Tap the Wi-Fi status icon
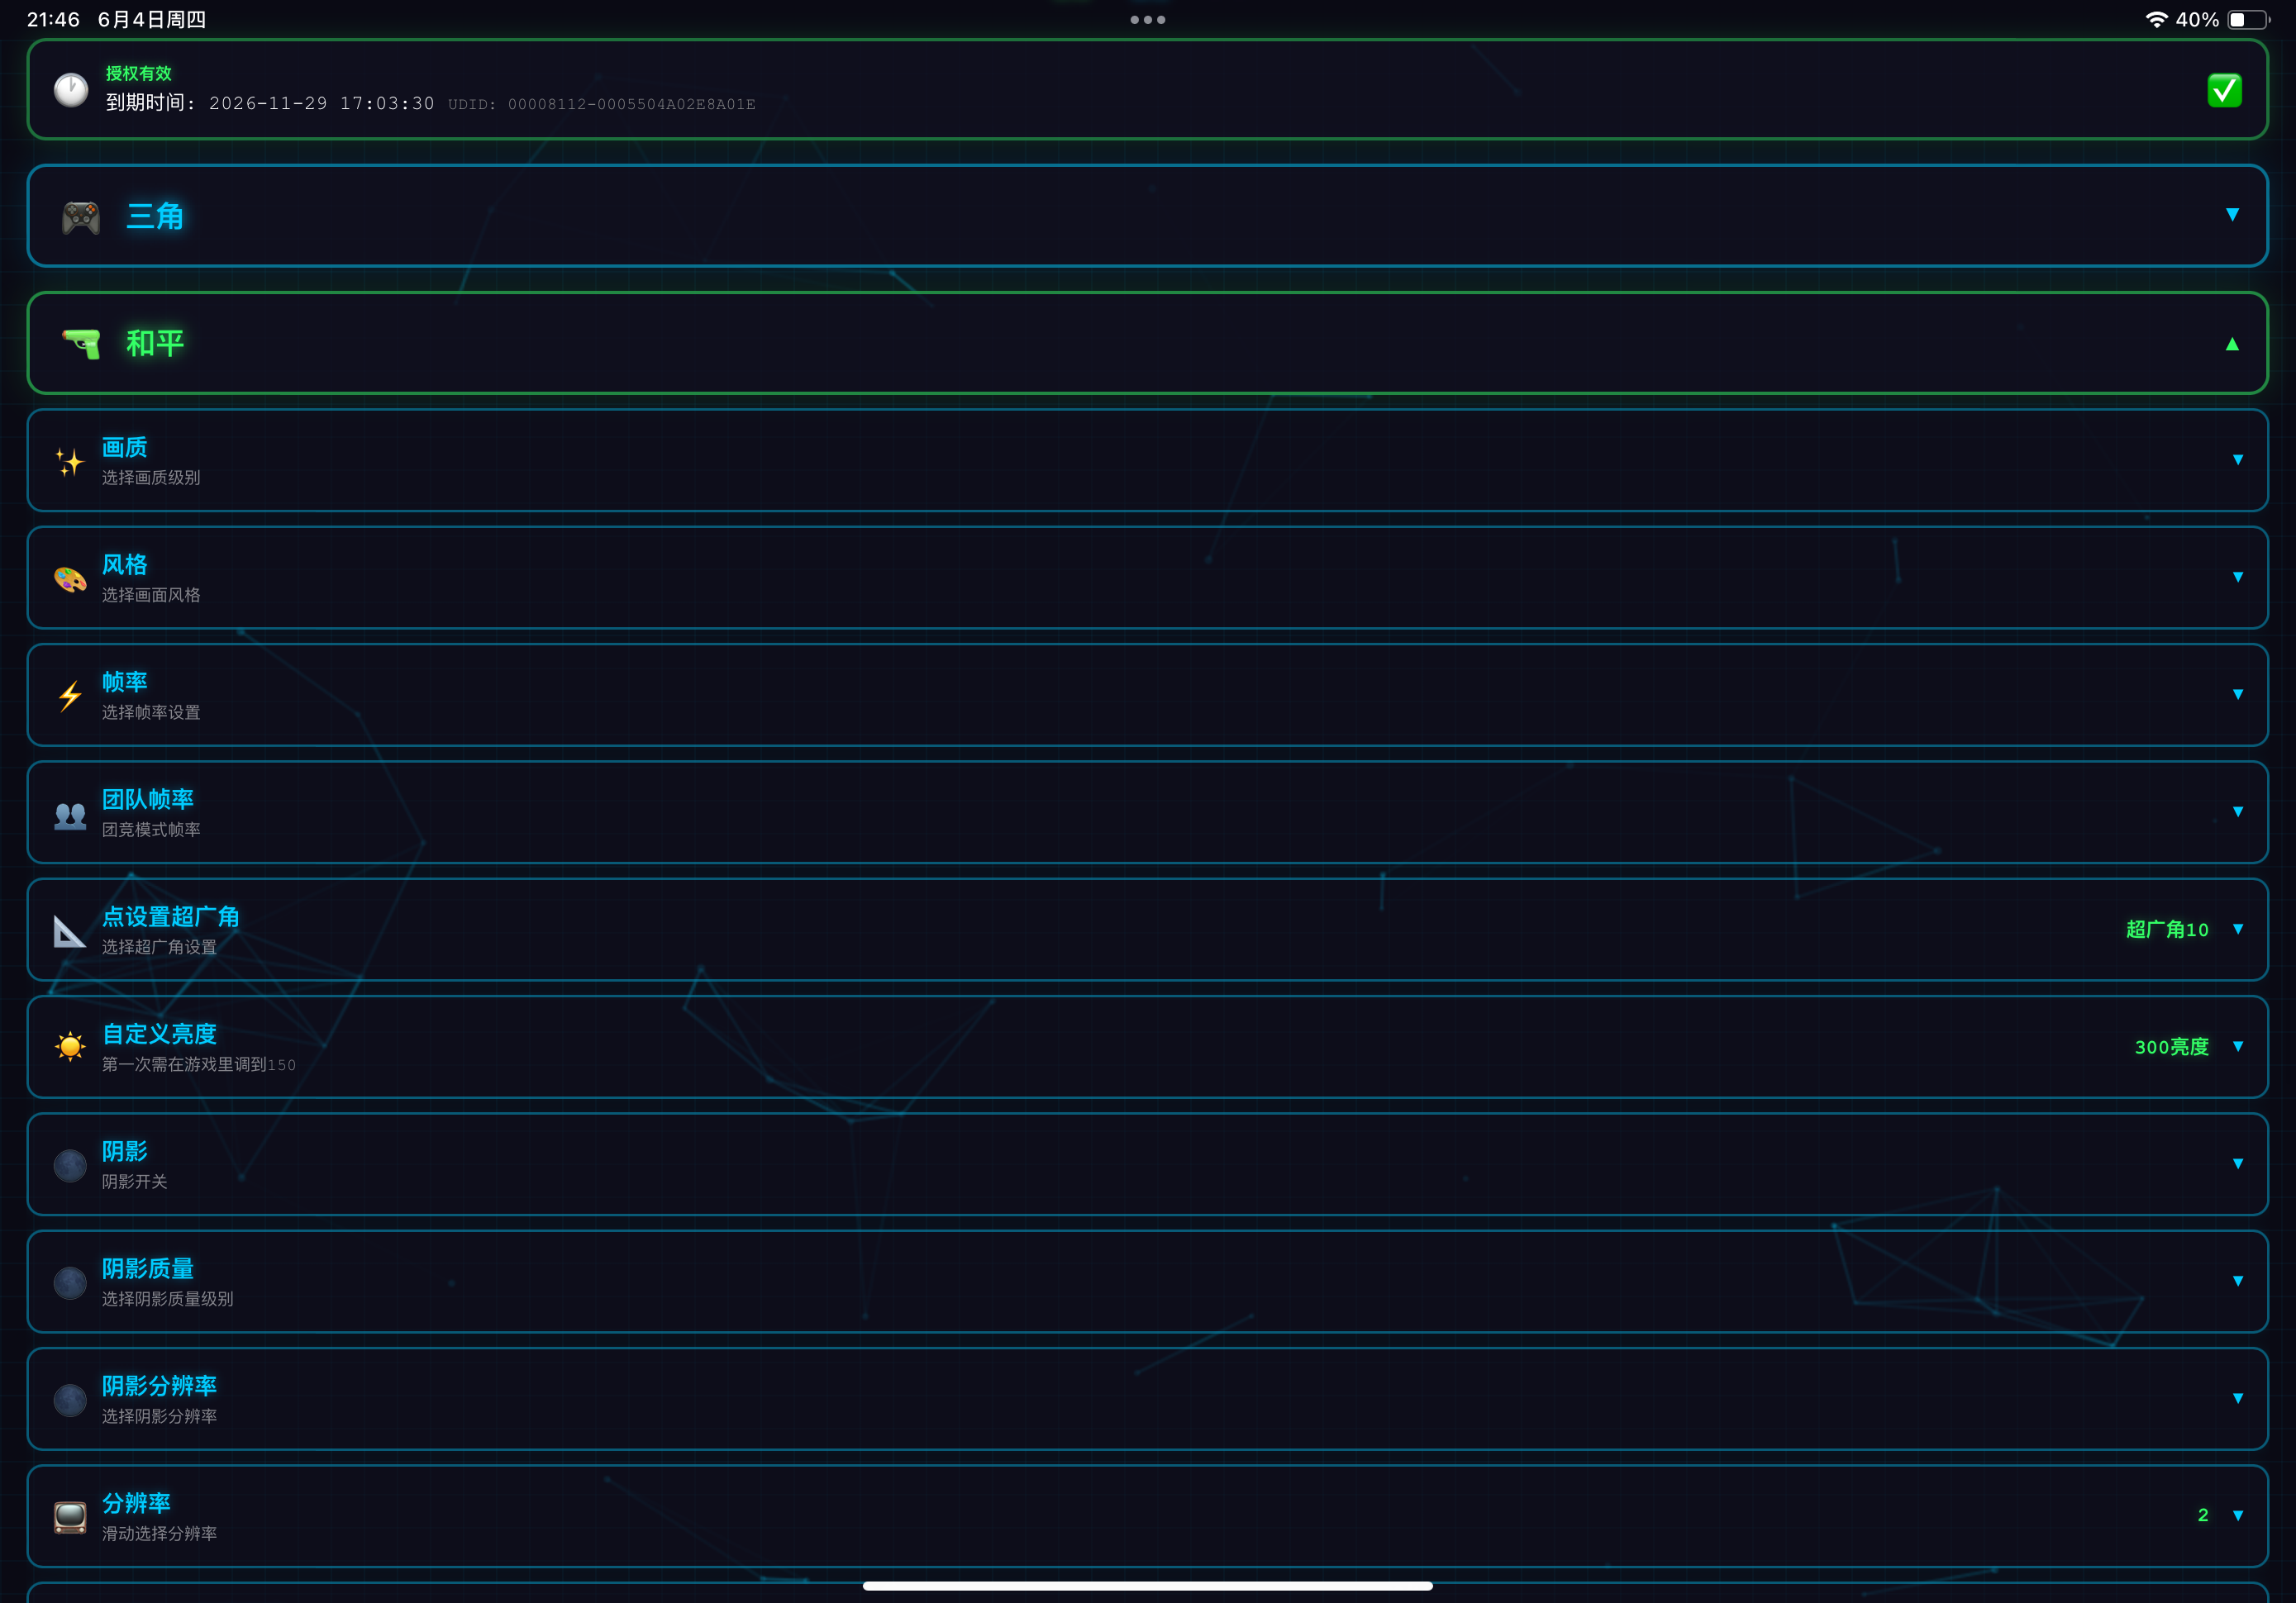Screen dimensions: 2296x1603 [2156, 19]
